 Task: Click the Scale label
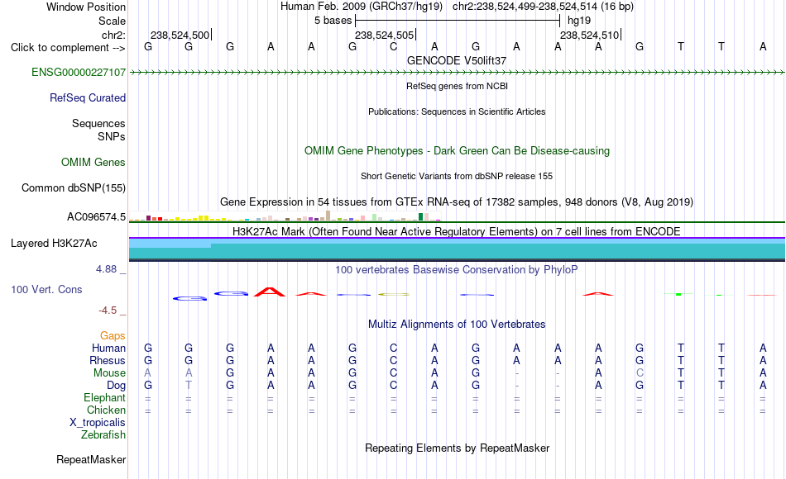[112, 21]
